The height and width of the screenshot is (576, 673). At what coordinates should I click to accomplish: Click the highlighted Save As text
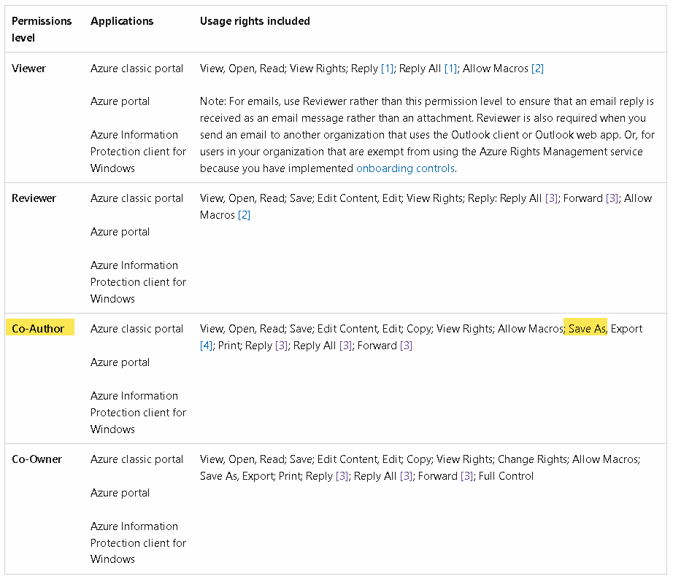(587, 329)
